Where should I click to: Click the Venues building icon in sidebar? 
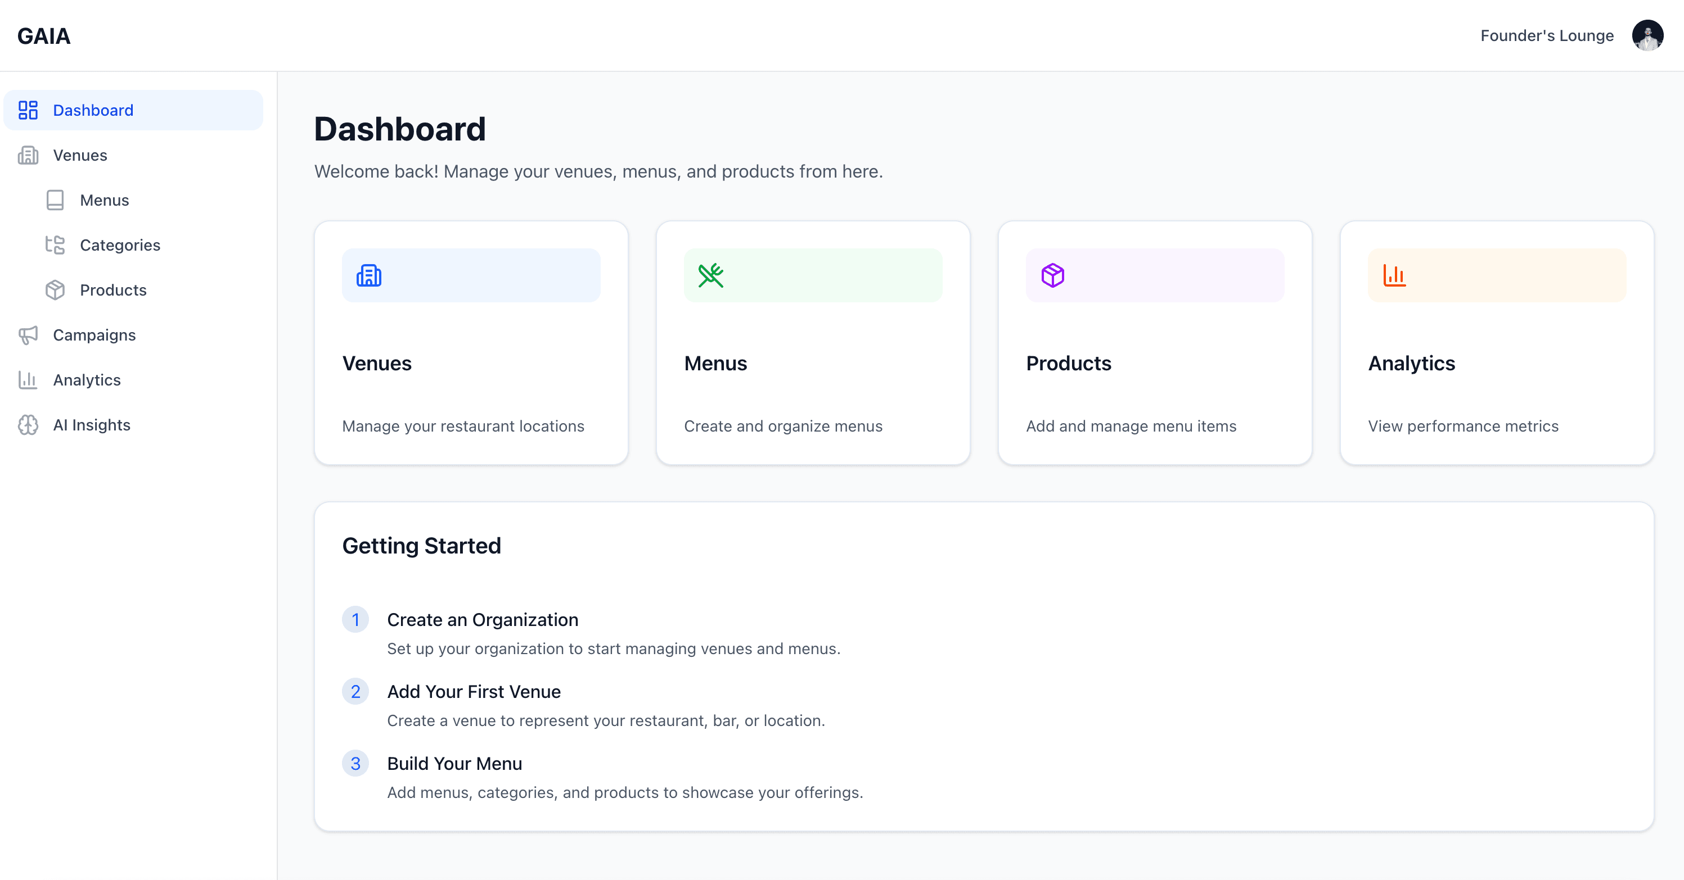[28, 156]
